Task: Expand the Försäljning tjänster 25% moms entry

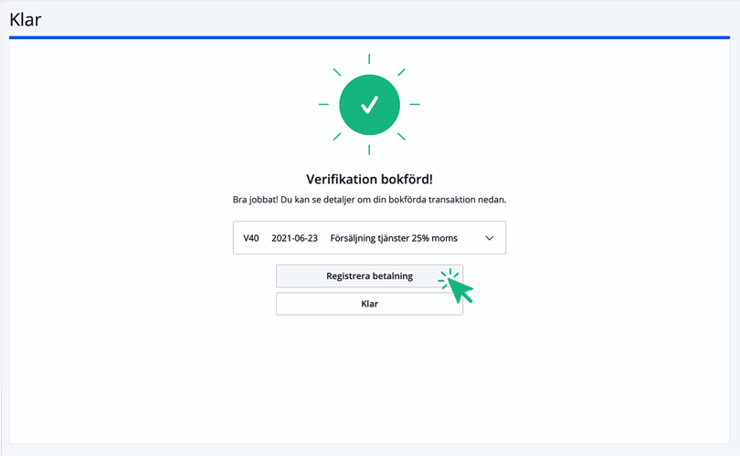Action: pyautogui.click(x=394, y=238)
